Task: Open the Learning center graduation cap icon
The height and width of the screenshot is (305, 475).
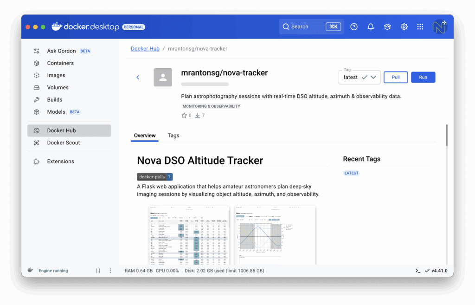Action: (x=387, y=26)
